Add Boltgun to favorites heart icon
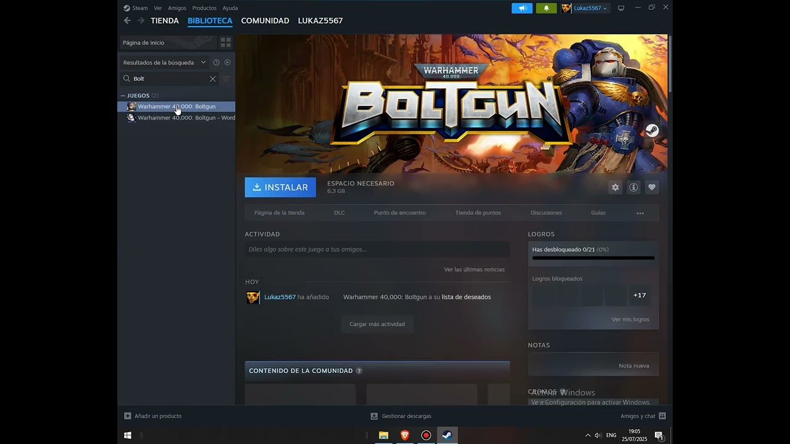Viewport: 790px width, 444px height. pyautogui.click(x=652, y=187)
